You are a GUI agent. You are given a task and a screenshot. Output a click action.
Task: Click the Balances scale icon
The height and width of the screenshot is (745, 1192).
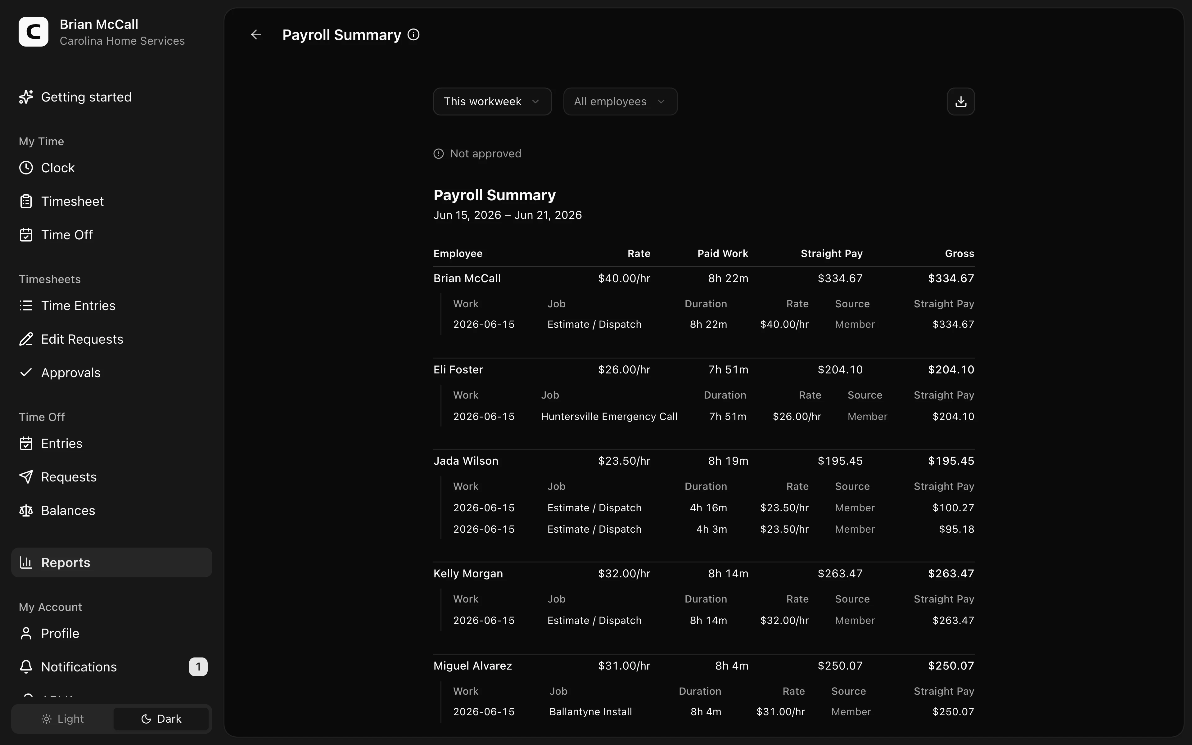(x=26, y=510)
